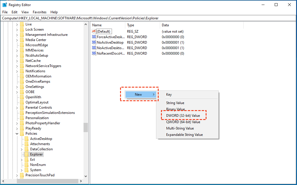Click tree pane scroll down arrow

pos(86,176)
